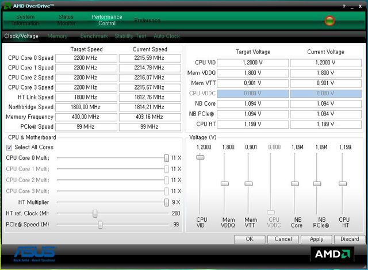Close the AMD OverDrive window

click(361, 6)
